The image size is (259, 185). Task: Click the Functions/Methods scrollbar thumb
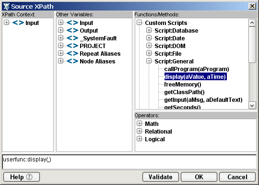252,45
